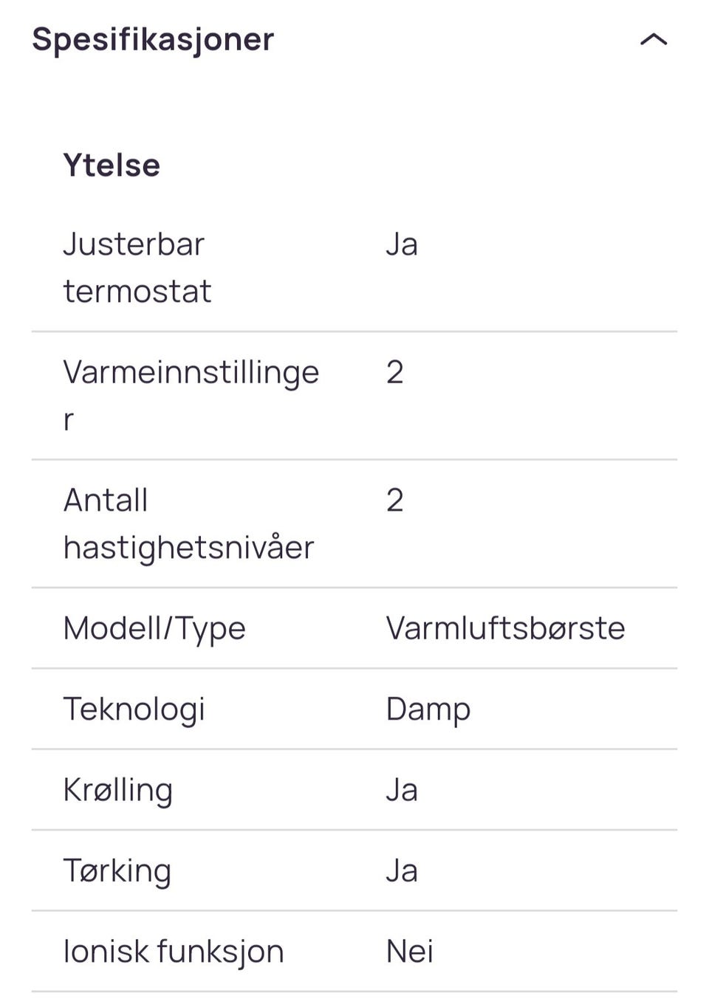Tap the Antall hastighetsnivåer label
The image size is (709, 1007).
point(188,523)
